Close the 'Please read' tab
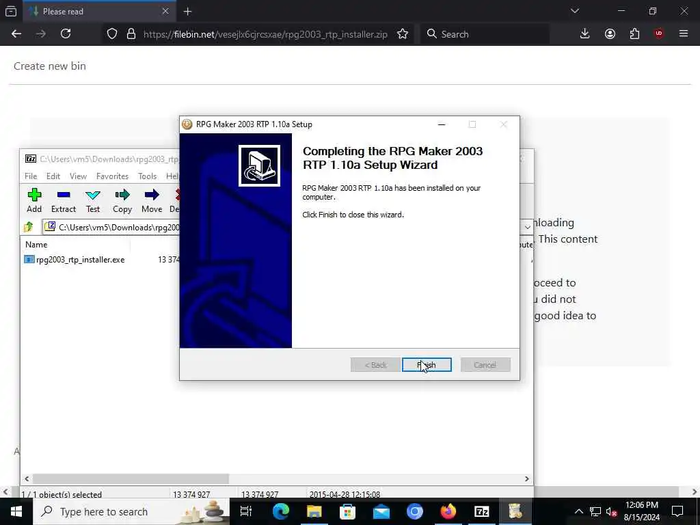The image size is (700, 525). coord(165,12)
